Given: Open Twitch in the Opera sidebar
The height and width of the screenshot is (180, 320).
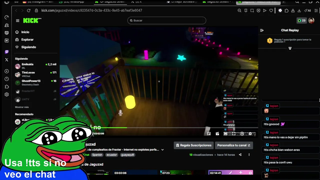Looking at the screenshot, I should point(7,52).
